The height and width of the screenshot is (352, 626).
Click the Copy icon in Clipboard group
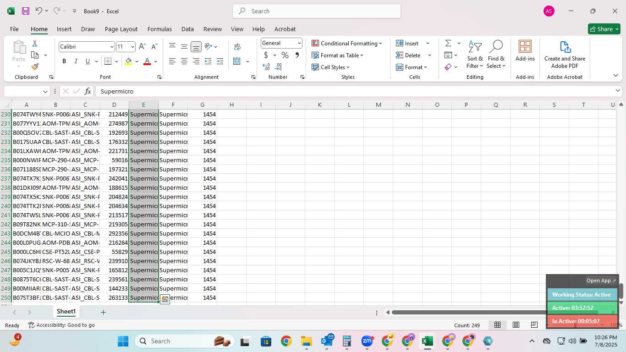[35, 55]
